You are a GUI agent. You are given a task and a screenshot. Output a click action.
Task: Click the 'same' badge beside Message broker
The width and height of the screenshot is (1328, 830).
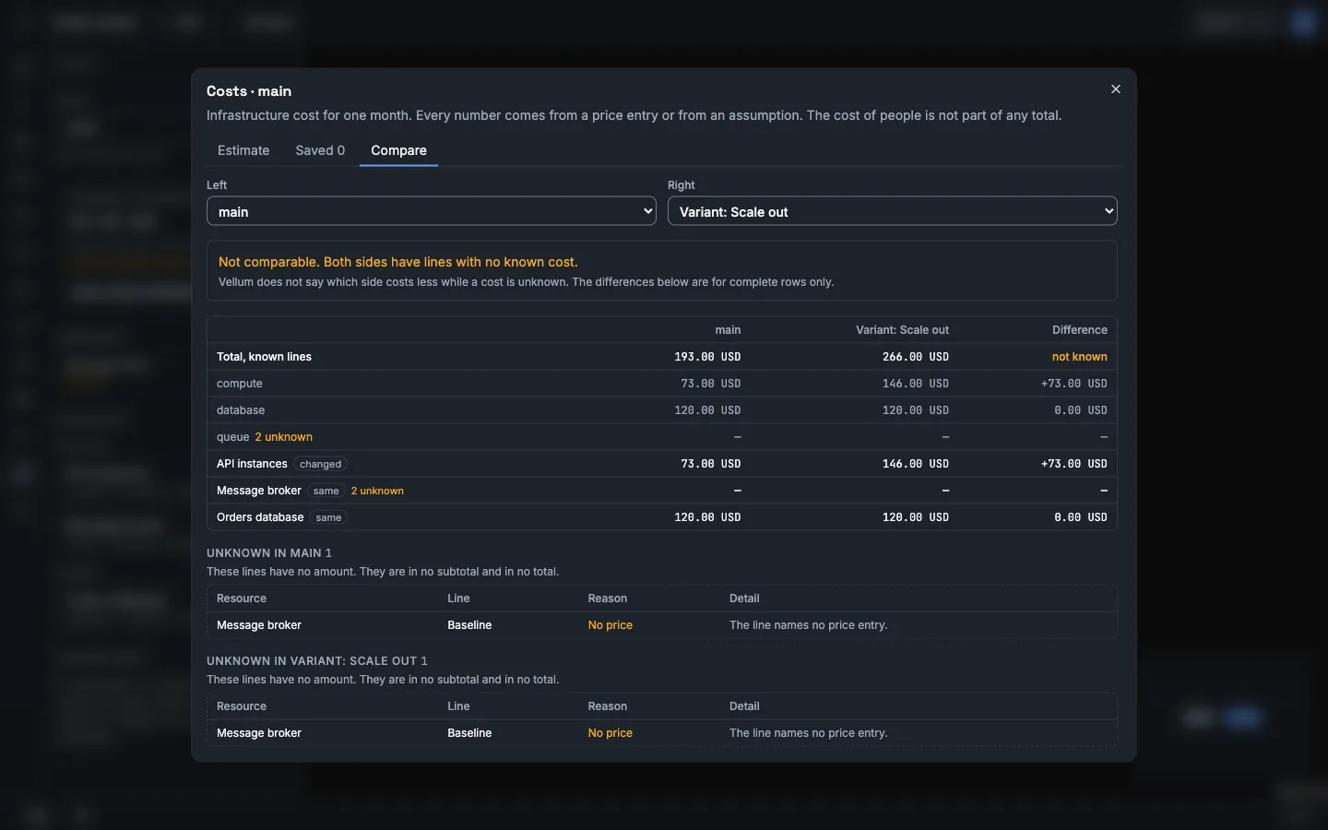326,491
